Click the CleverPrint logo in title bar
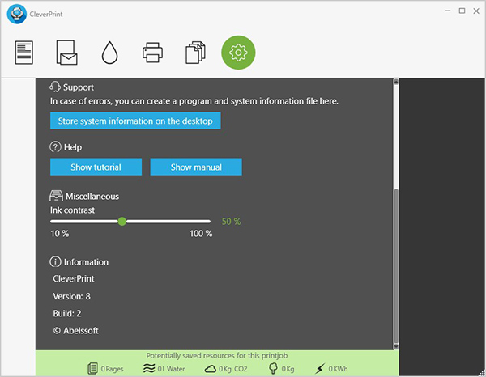The image size is (486, 377). coord(17,14)
